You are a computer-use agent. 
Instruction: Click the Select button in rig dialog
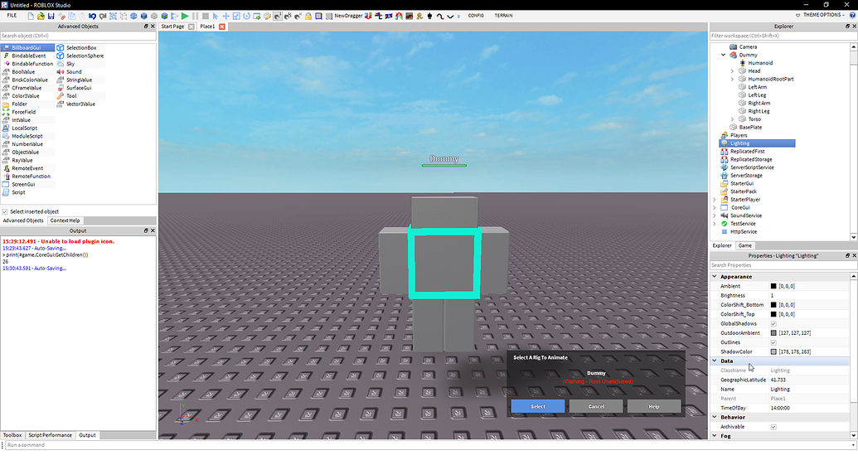coord(538,406)
